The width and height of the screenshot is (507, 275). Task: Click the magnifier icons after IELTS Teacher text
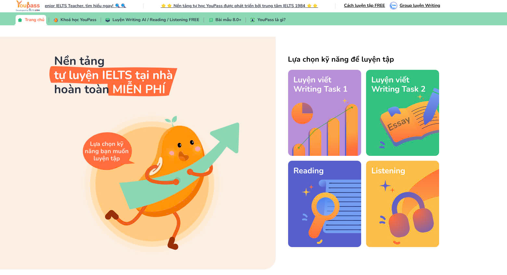coord(120,6)
